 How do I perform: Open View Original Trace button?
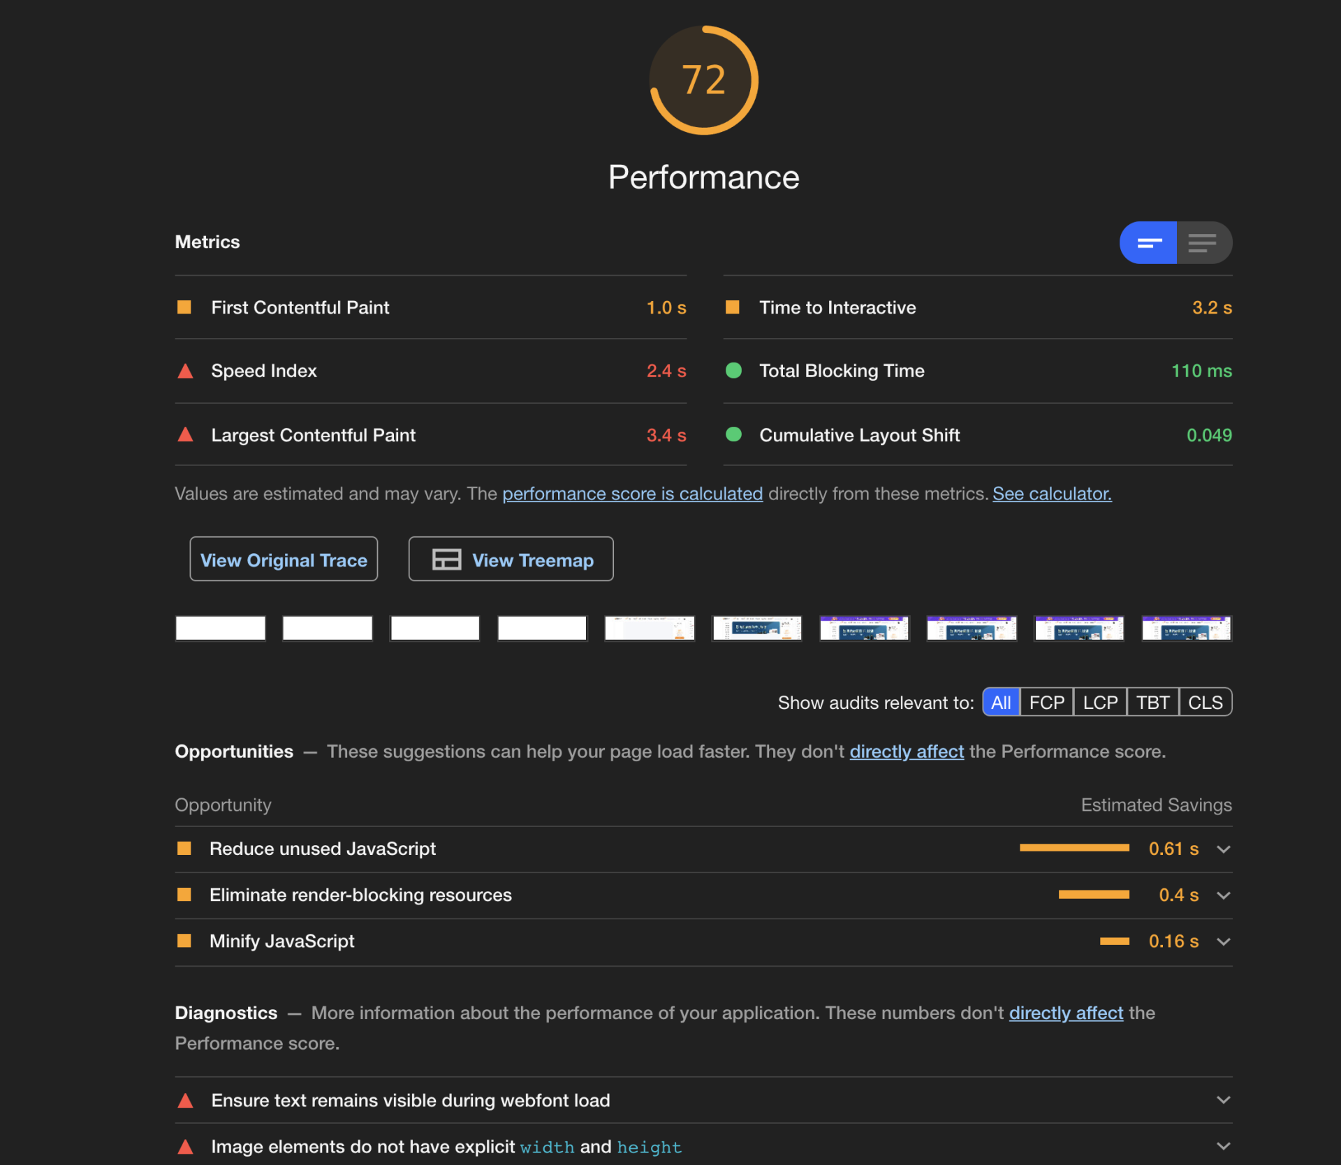[x=284, y=559]
